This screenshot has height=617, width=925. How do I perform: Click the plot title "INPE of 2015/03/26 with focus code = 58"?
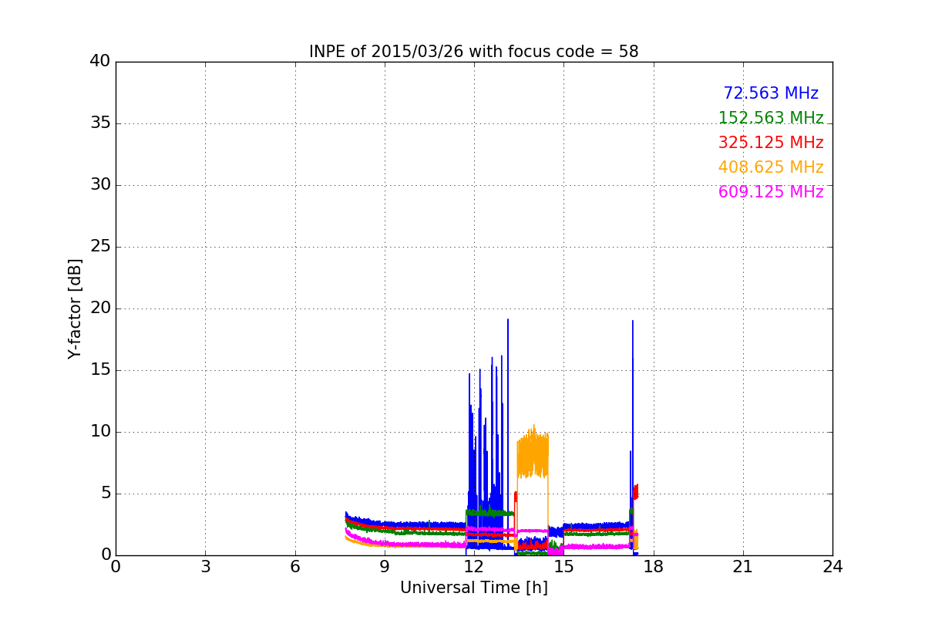474,52
